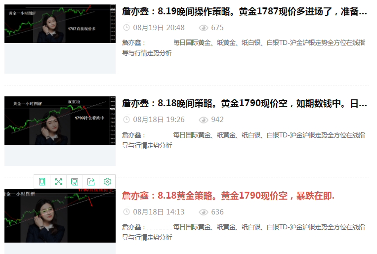Click the clock icon beside 08月18日 19:26
377x254 pixels.
(x=126, y=120)
